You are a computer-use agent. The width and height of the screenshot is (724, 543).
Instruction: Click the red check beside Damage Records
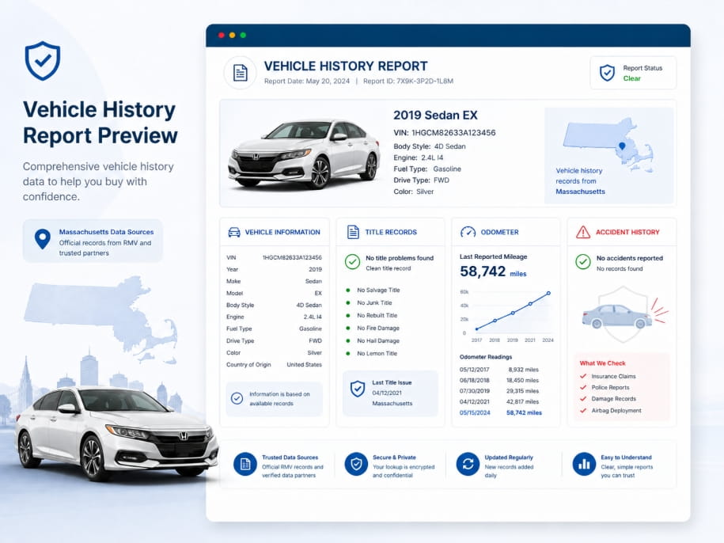tap(583, 398)
